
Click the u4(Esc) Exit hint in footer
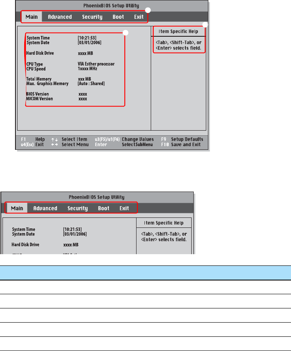pyautogui.click(x=32, y=144)
